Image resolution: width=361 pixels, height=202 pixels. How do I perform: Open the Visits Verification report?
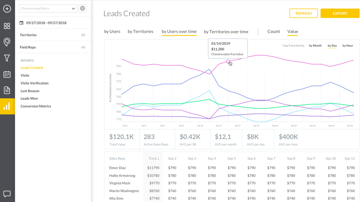point(35,83)
